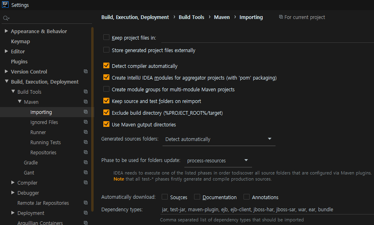Click project-level icon beside Gradle

(x=85, y=162)
